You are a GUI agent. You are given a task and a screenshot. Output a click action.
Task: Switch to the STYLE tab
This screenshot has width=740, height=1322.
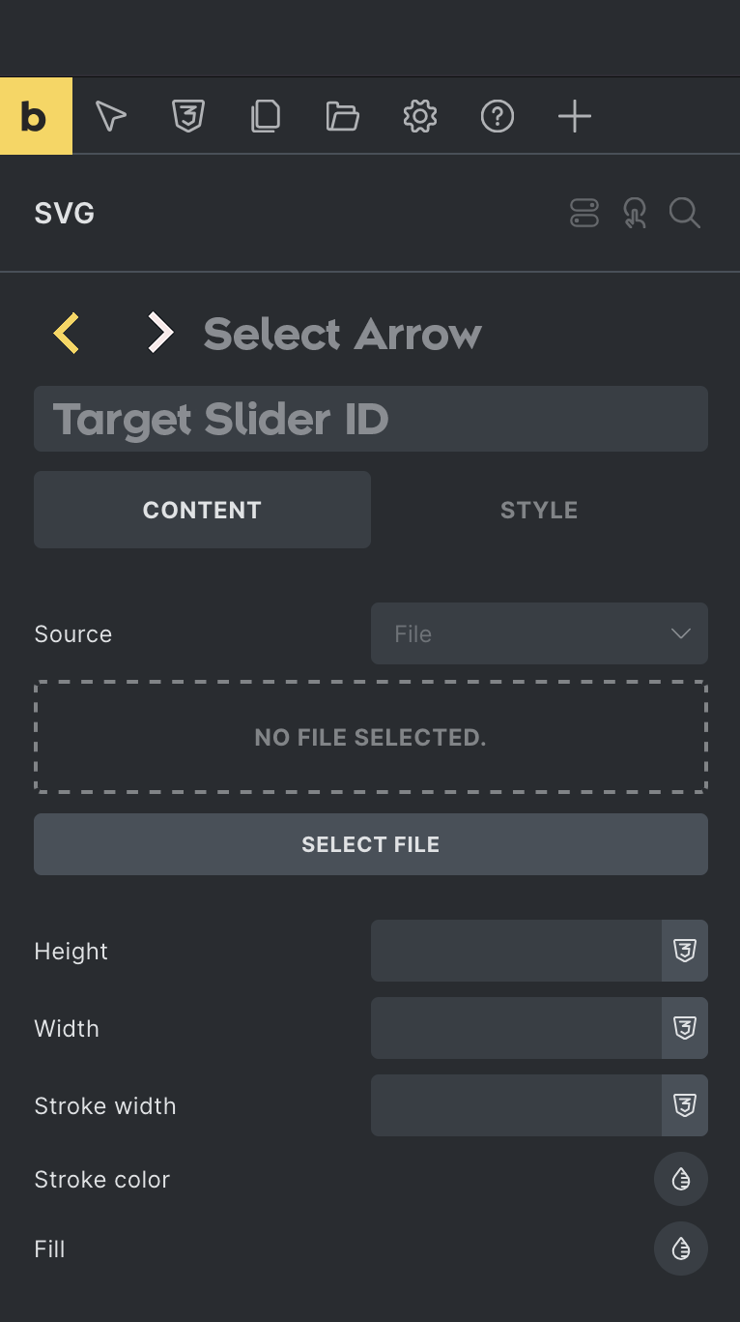pyautogui.click(x=539, y=510)
